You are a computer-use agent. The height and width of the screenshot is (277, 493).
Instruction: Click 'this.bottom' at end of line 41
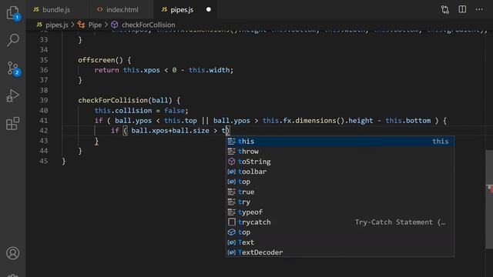(408, 121)
